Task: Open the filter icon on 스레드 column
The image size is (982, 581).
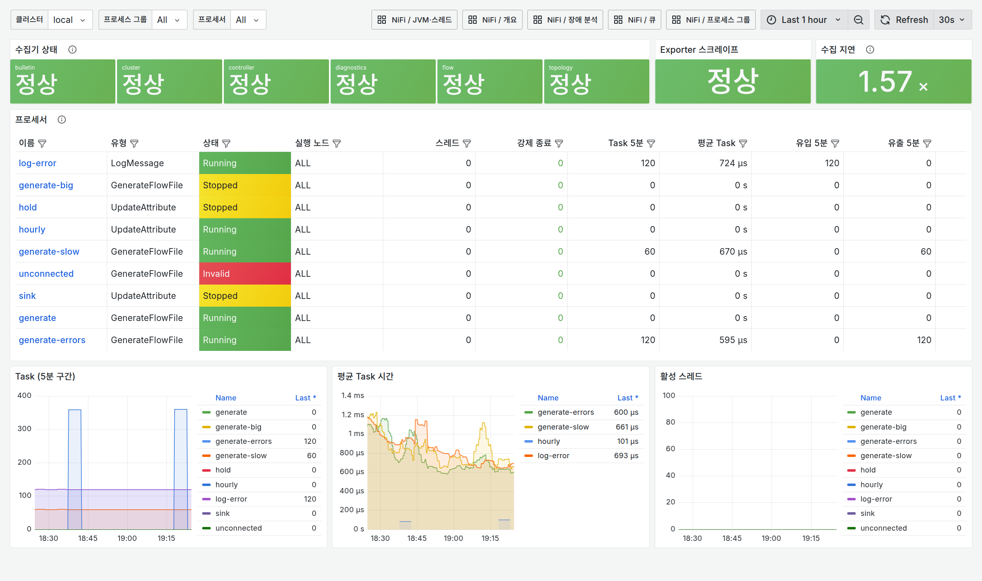Action: pos(467,143)
